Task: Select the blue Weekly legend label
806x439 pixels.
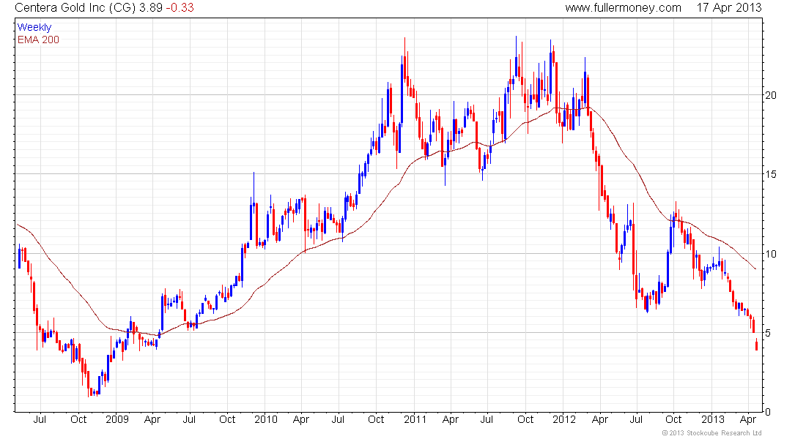Action: (x=34, y=27)
